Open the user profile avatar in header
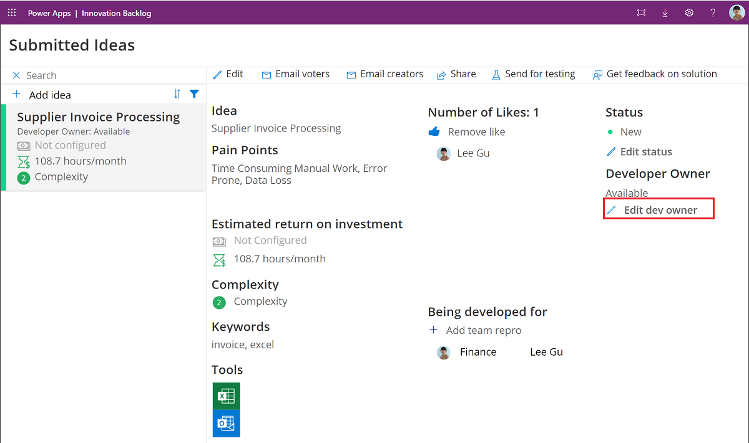Viewport: 749px width, 443px height. click(x=737, y=12)
